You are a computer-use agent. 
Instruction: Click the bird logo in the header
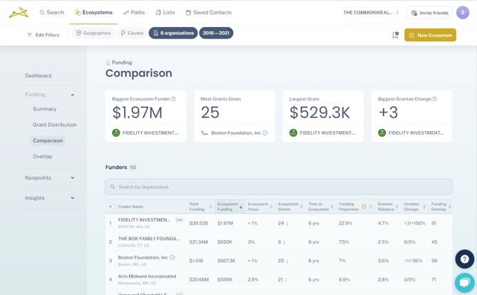pyautogui.click(x=19, y=12)
